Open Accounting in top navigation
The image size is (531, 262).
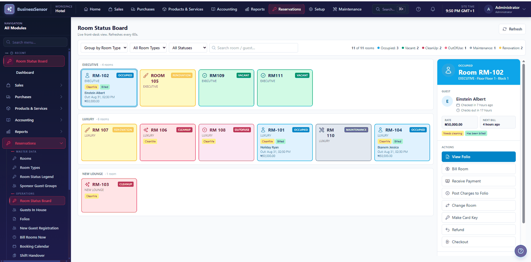tap(224, 9)
